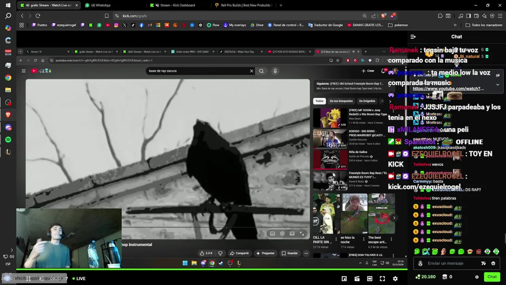Open YouTube hamburger guide menu

(x=23, y=71)
